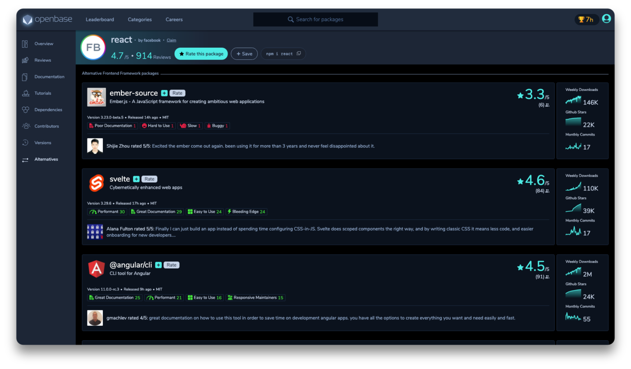631x369 pixels.
Task: Go to the Reviews tab
Action: pyautogui.click(x=43, y=60)
